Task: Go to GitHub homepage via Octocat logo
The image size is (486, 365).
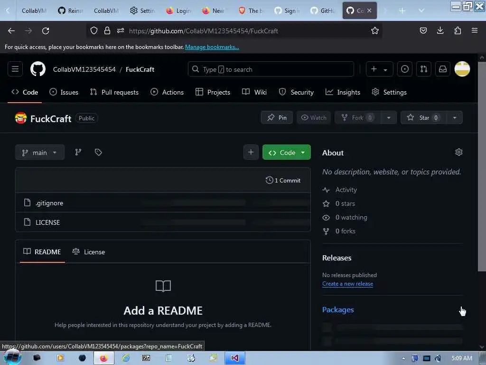Action: click(38, 69)
